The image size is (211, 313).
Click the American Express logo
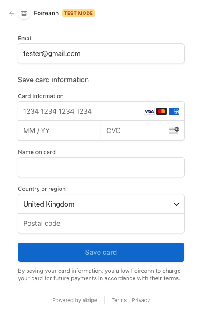[x=174, y=111]
